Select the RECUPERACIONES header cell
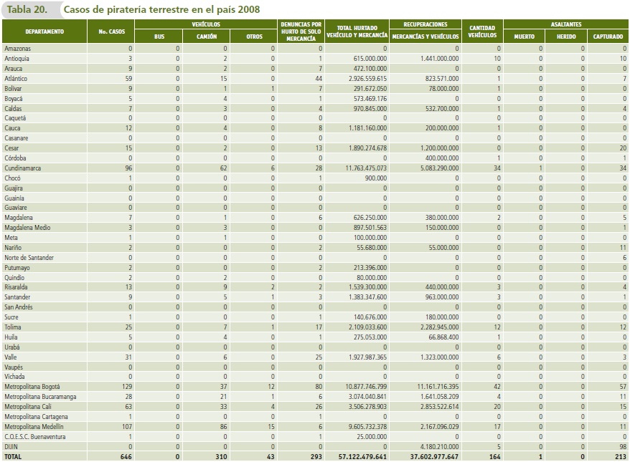 [x=426, y=24]
